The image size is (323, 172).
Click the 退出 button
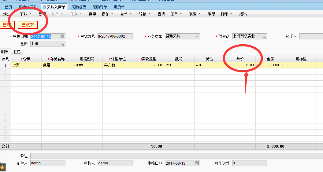[x=243, y=14]
